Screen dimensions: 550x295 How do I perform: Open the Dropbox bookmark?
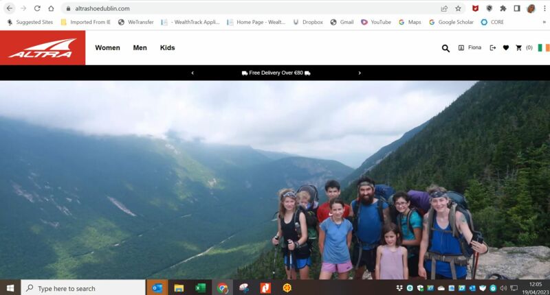click(x=308, y=22)
